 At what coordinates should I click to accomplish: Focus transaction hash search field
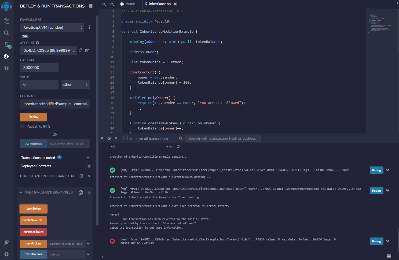point(223,138)
